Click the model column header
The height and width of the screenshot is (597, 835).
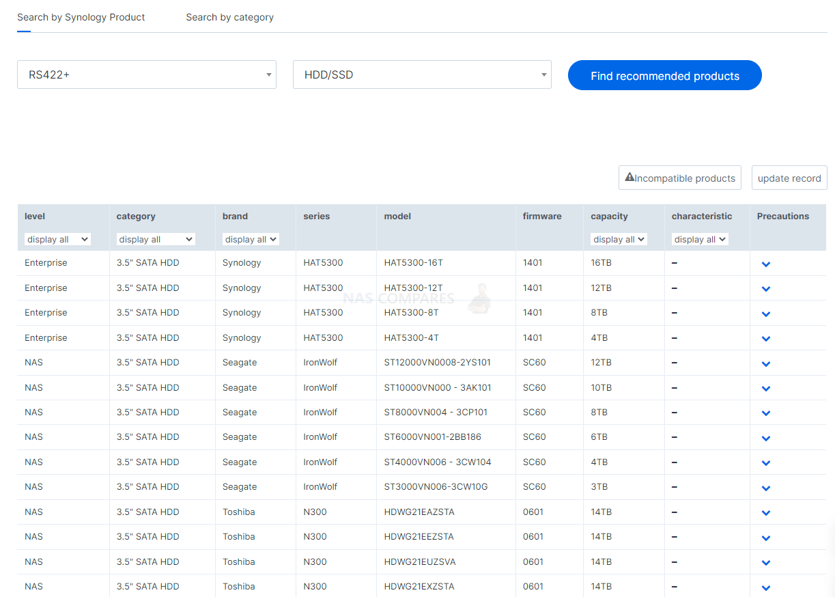pos(397,216)
